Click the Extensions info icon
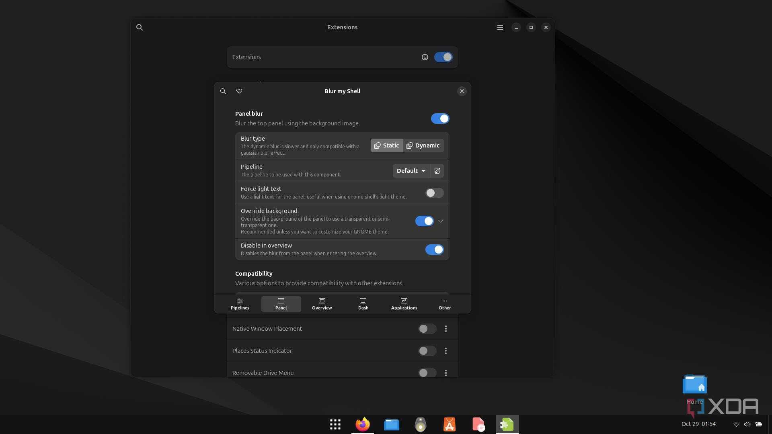The width and height of the screenshot is (772, 434). [x=425, y=57]
